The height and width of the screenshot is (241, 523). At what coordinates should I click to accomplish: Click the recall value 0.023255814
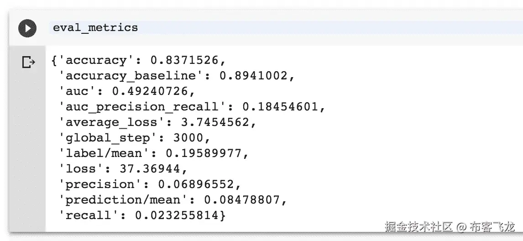tap(177, 215)
